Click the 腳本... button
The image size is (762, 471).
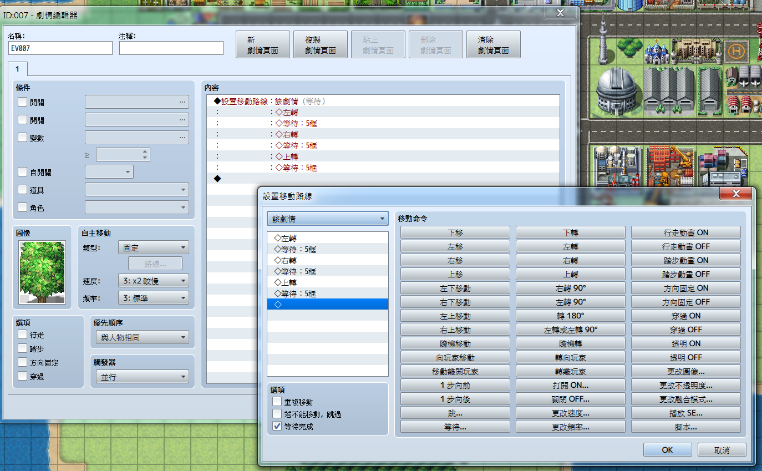(x=686, y=427)
